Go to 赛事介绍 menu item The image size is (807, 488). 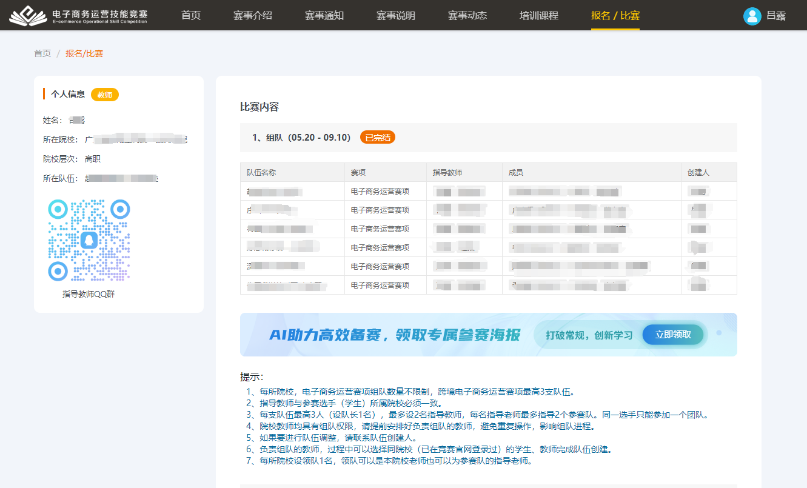(253, 16)
